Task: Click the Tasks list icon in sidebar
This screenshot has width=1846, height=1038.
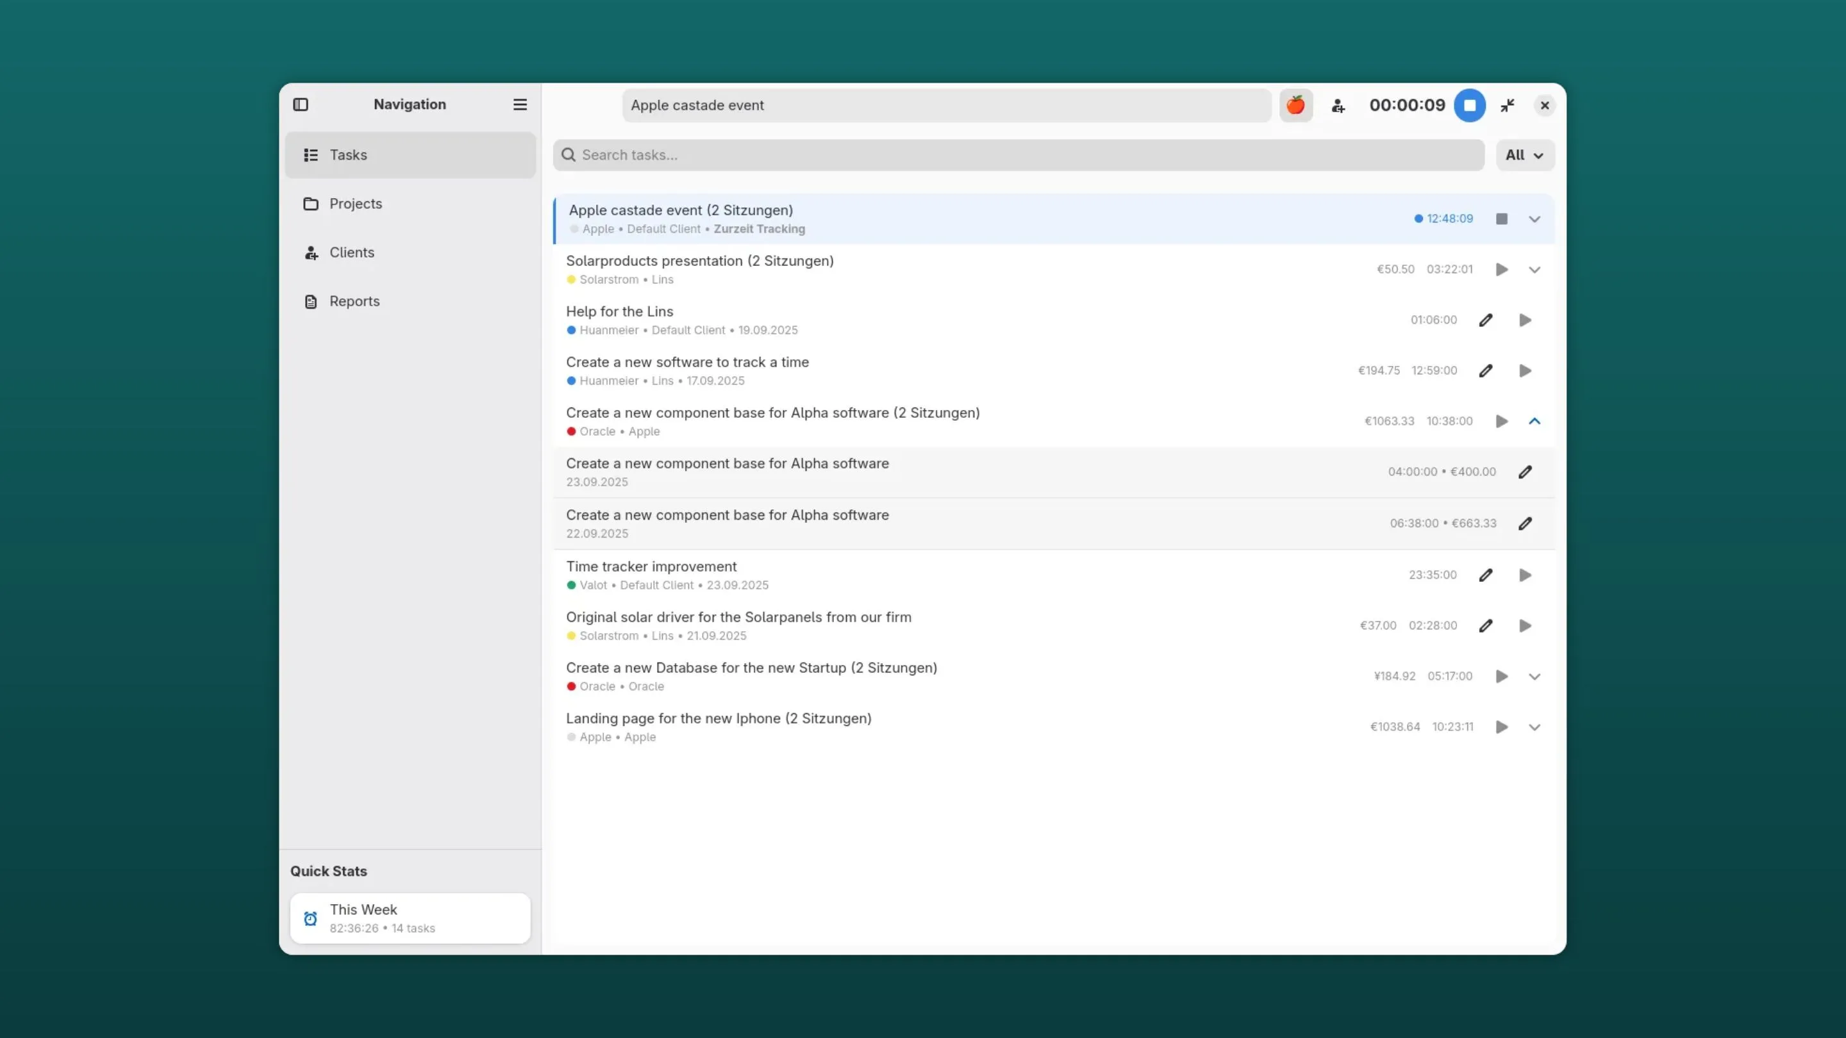Action: 310,154
